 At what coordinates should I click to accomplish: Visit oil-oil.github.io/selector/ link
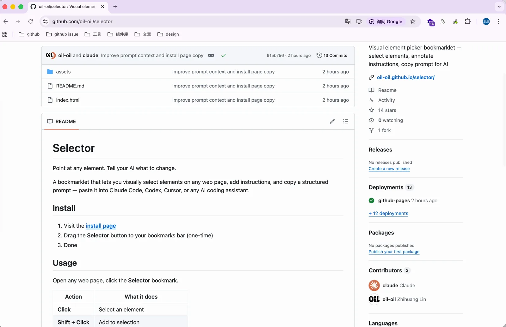tap(405, 77)
